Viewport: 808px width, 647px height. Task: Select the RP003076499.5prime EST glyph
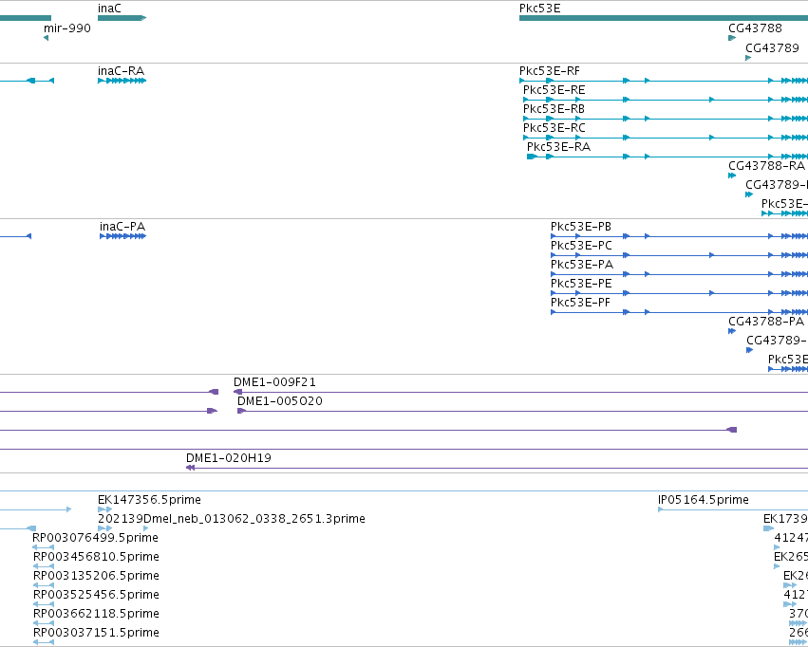44,547
